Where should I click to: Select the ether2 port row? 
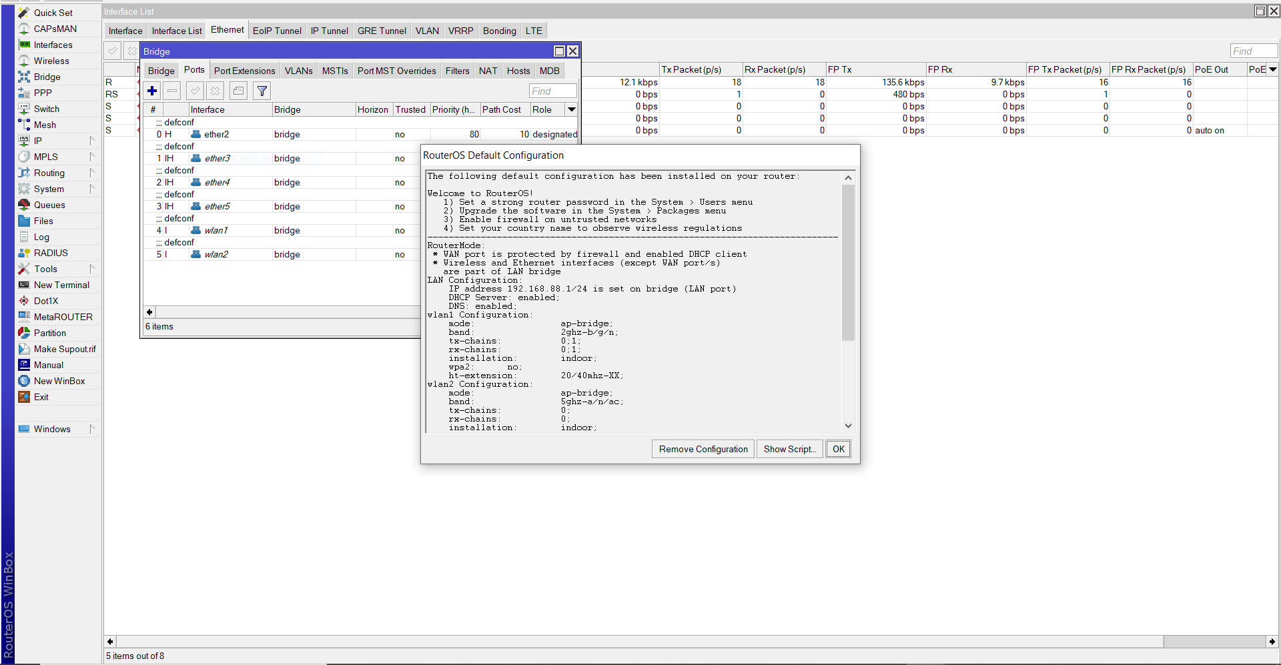pyautogui.click(x=360, y=134)
